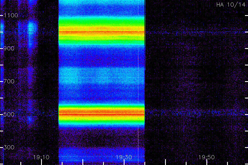Click the 19:10 time label
Viewport: 248px width, 165px height.
tap(41, 157)
